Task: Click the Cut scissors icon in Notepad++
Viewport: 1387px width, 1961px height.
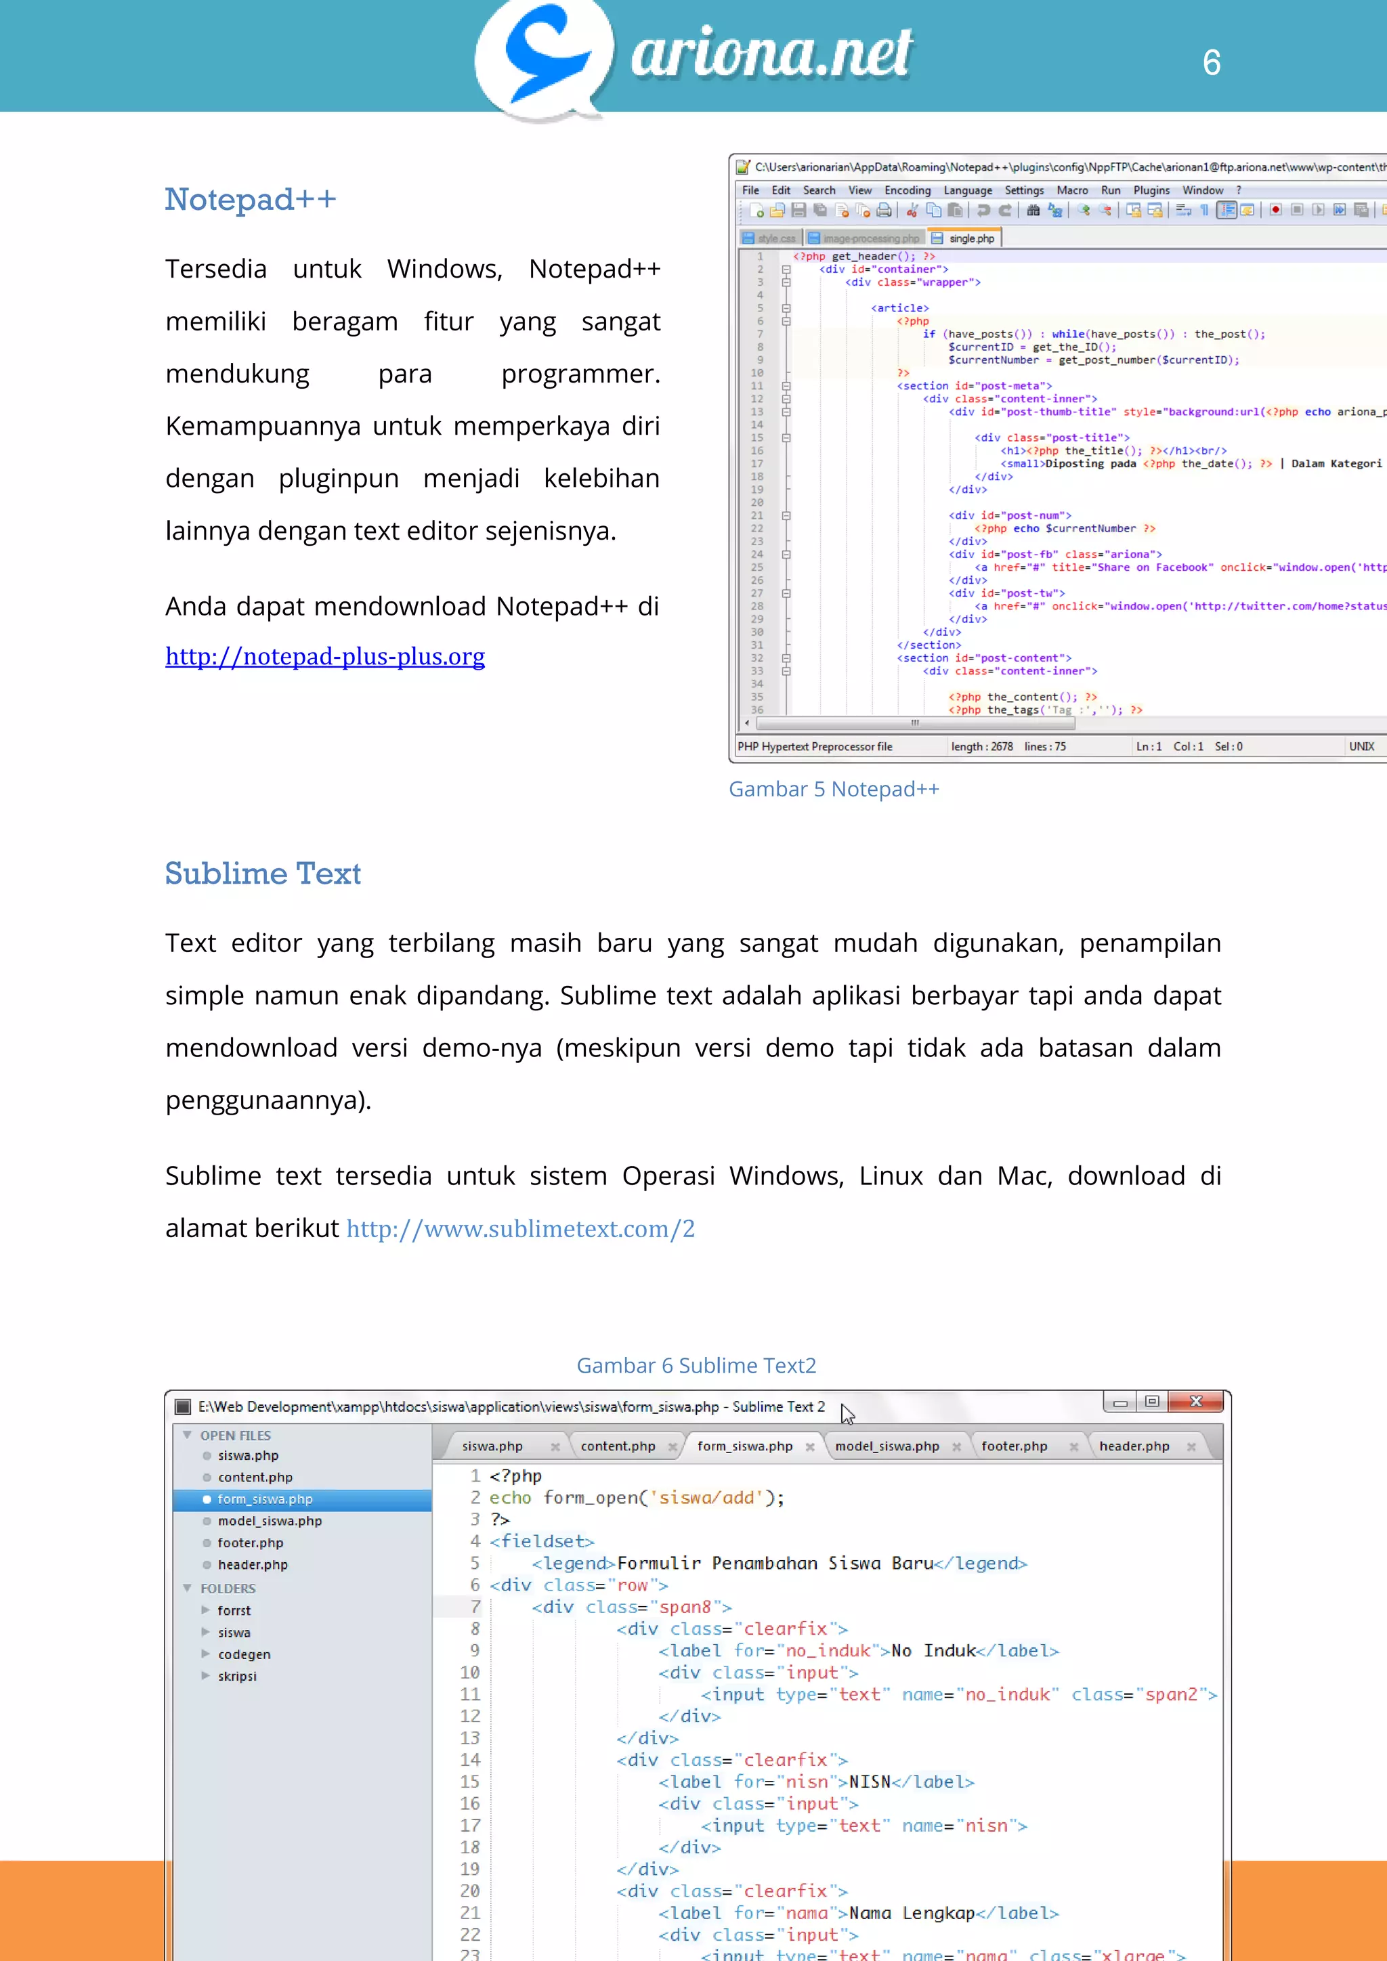Action: [912, 210]
